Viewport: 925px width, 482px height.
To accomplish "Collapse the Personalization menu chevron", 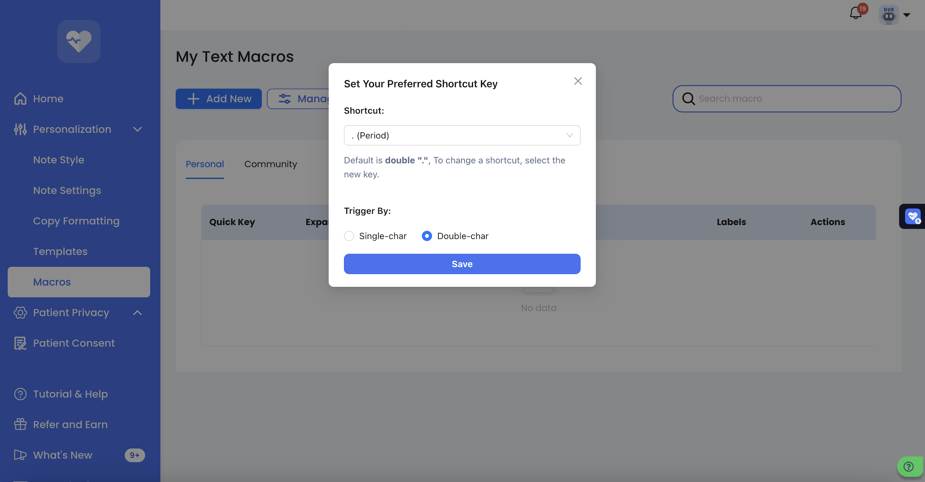I will (x=137, y=129).
